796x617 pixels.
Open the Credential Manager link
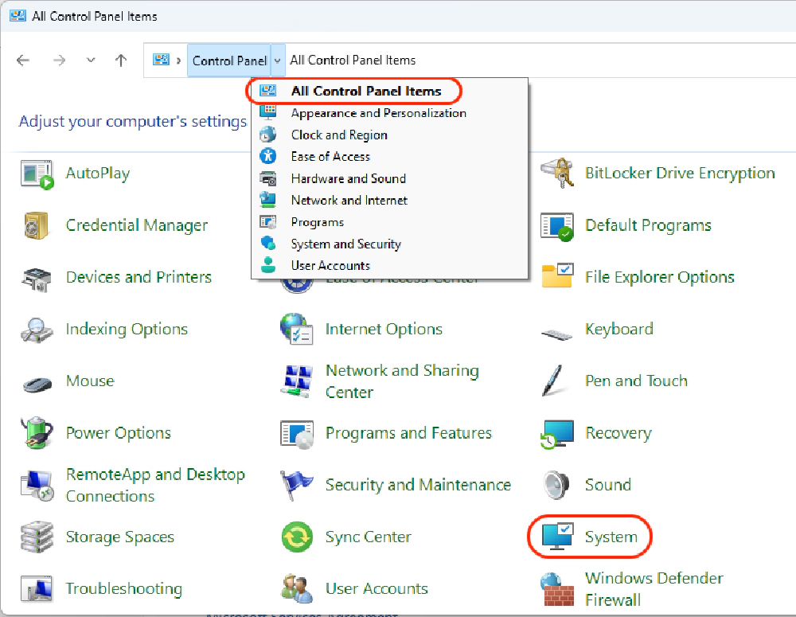click(x=137, y=225)
